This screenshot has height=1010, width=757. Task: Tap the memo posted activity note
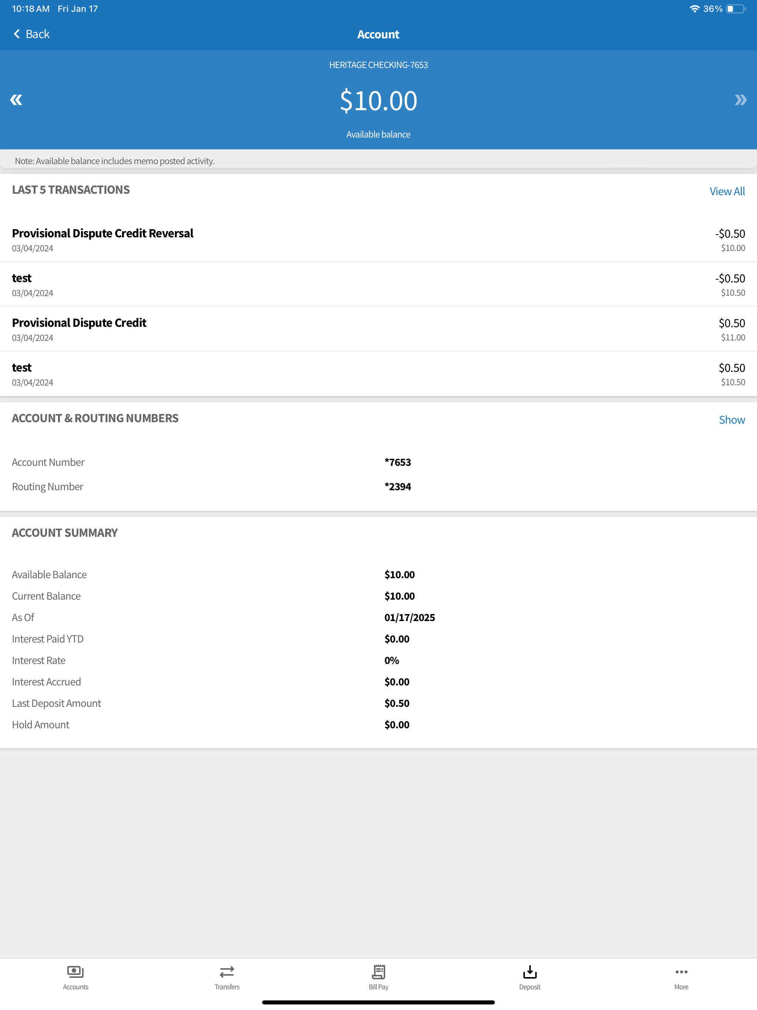[x=115, y=161]
